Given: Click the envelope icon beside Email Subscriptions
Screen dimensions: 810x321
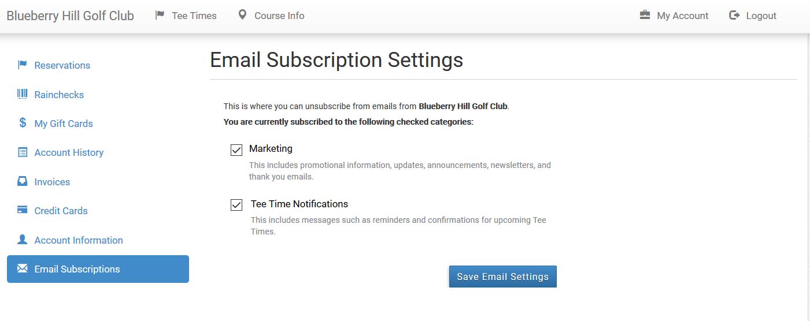Looking at the screenshot, I should (23, 268).
